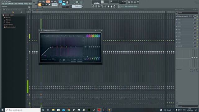Open the Slot 10 arrow menu
199x112 pixels.
pyautogui.click(x=176, y=46)
